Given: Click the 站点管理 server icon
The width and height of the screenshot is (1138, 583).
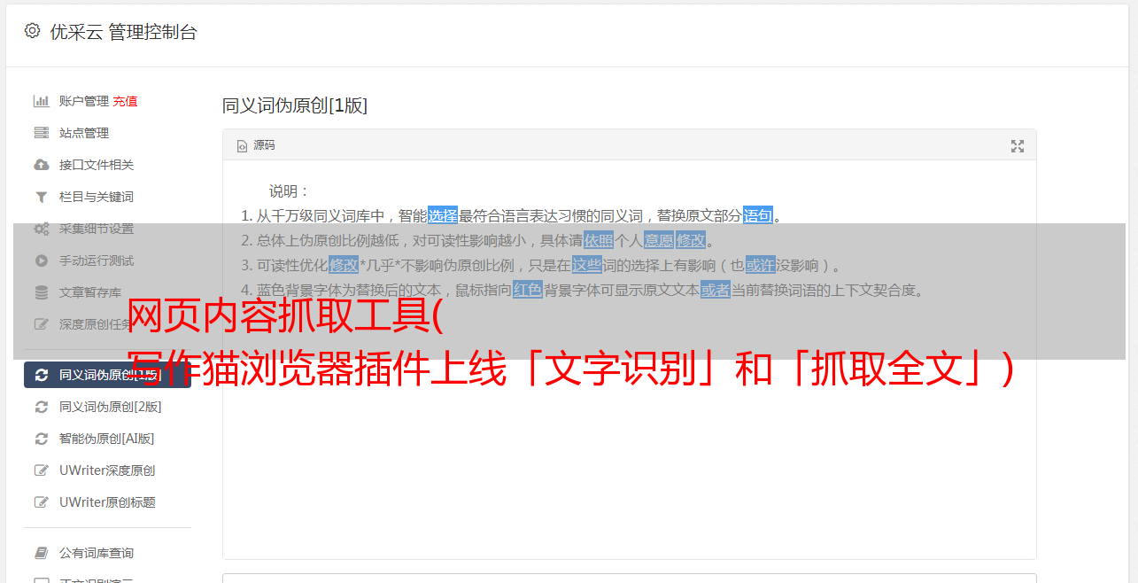Looking at the screenshot, I should 41,133.
